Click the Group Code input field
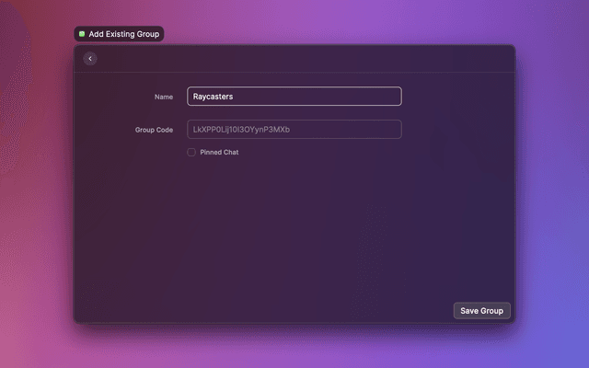589x368 pixels. (294, 130)
